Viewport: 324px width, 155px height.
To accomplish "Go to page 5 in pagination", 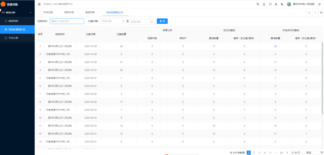I will (270, 153).
